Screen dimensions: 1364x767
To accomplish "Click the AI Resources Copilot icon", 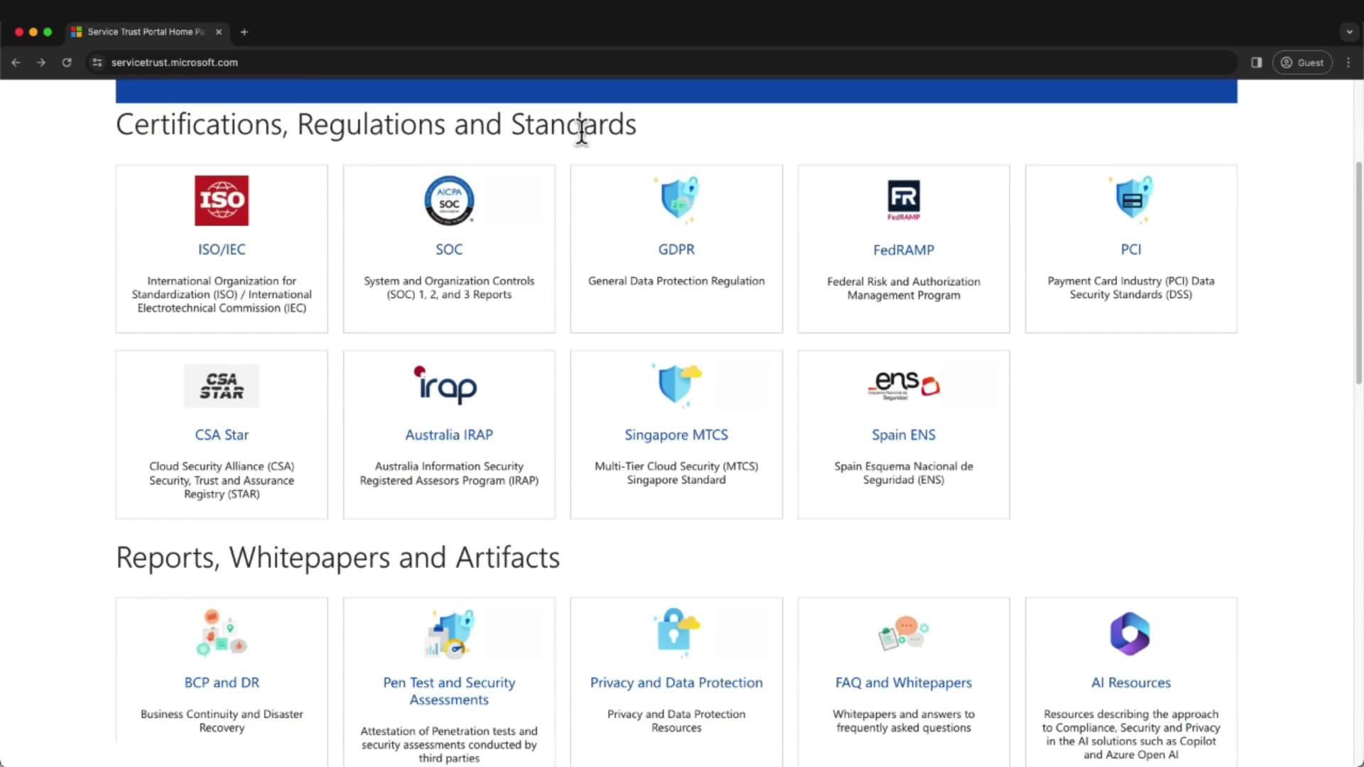I will tap(1130, 633).
